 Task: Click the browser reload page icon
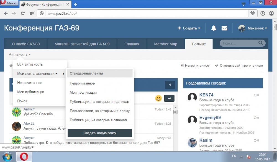pyautogui.click(x=23, y=13)
